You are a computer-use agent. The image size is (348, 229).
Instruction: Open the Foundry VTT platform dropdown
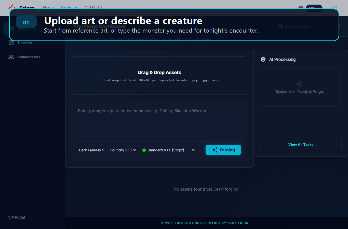coord(123,150)
